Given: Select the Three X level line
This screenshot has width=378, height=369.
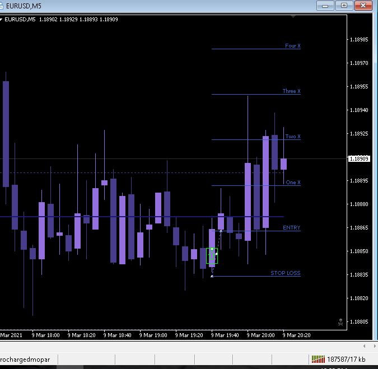Looking at the screenshot, I should click(256, 94).
